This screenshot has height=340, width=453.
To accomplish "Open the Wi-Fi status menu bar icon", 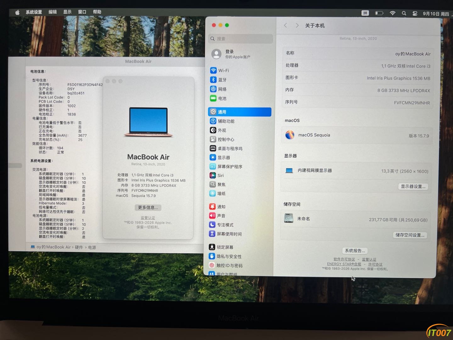I will [x=392, y=13].
